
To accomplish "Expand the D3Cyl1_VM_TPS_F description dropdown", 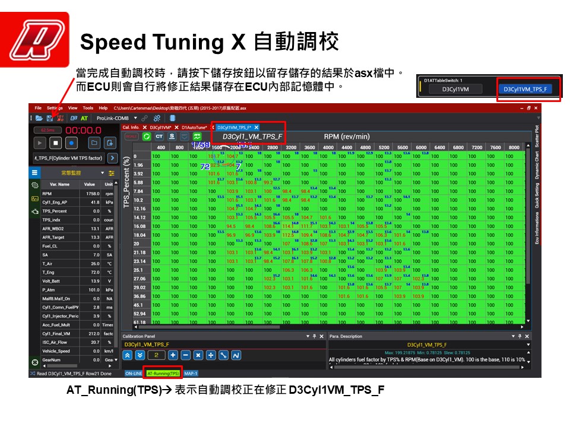I will pos(528,345).
